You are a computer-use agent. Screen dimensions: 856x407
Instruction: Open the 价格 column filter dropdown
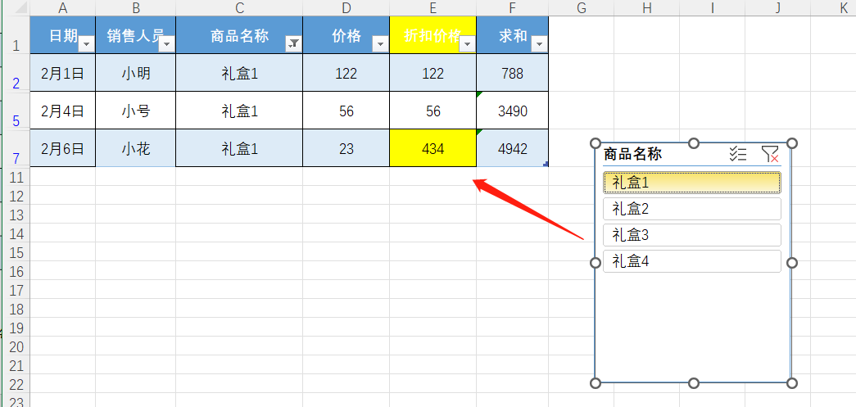380,45
